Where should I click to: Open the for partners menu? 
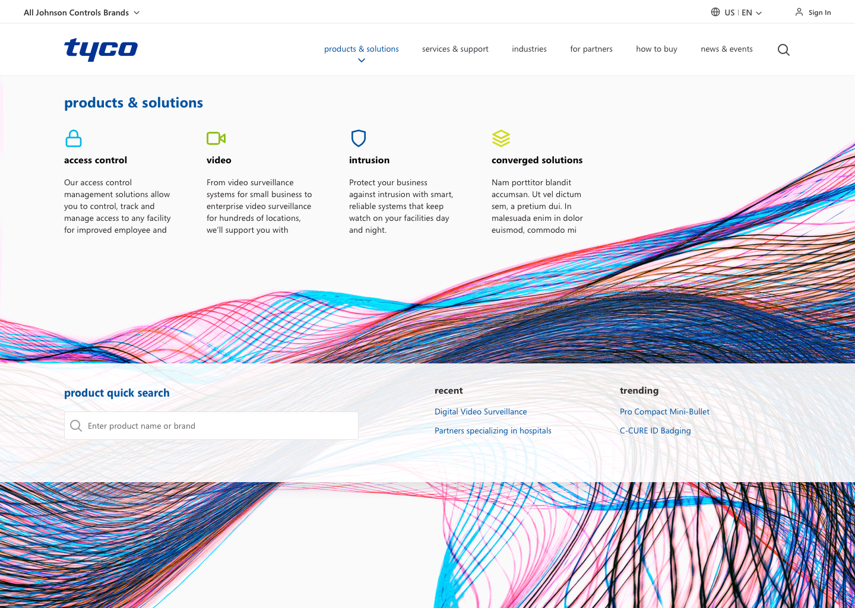pyautogui.click(x=591, y=49)
